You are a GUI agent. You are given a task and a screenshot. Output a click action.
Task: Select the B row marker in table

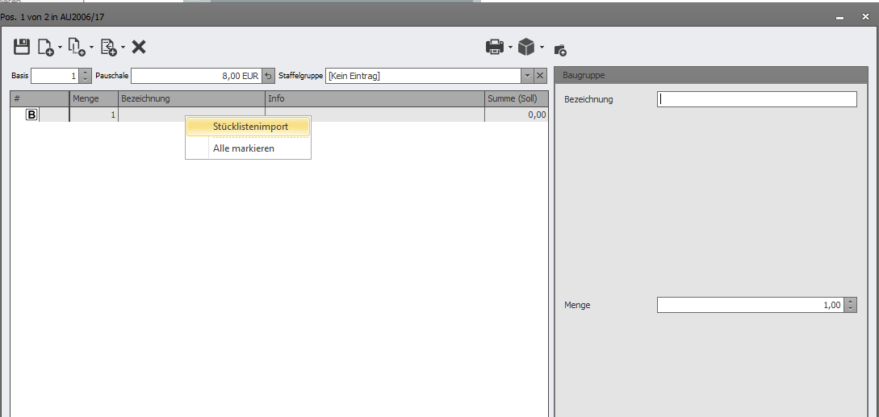(31, 115)
